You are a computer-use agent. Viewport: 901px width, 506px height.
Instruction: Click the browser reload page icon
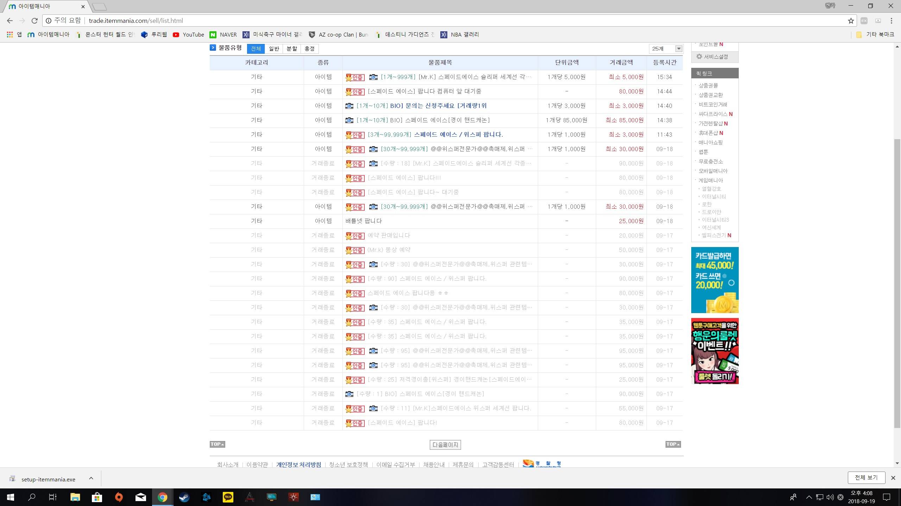tap(34, 21)
